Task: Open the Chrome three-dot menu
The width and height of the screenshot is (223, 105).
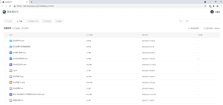Action: [x=221, y=6]
